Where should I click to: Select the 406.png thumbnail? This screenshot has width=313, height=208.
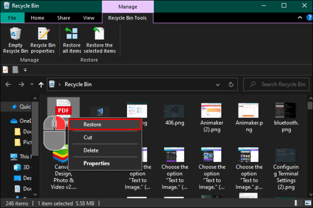[174, 115]
